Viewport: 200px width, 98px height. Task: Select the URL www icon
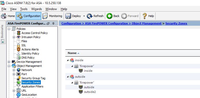coord(19,91)
